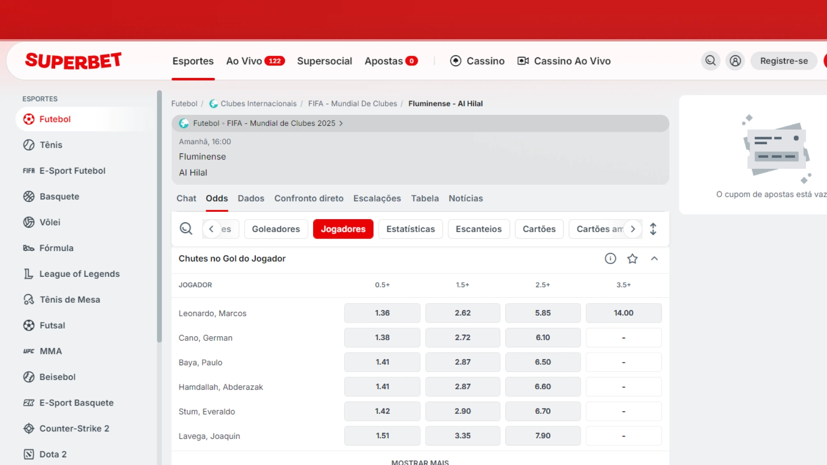
Task: Filter markets by Estatísticas
Action: (410, 229)
